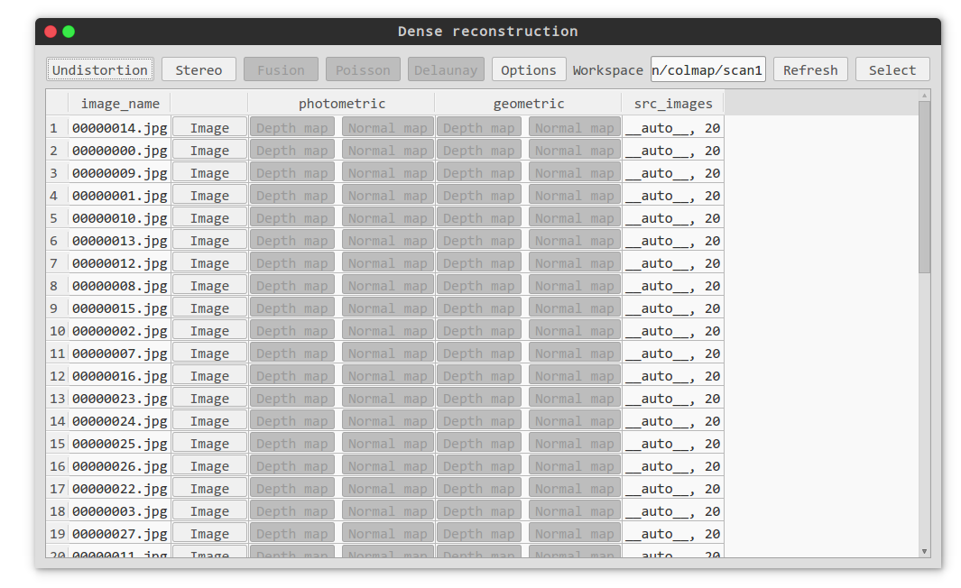View Image for 00000007.jpg
The image size is (961, 588).
pos(209,354)
